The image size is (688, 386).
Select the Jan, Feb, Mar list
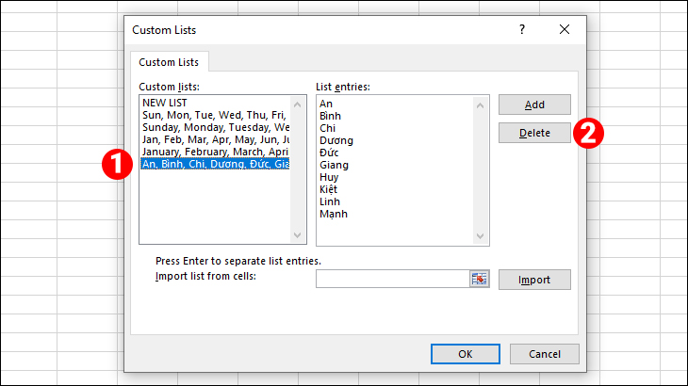coord(215,139)
